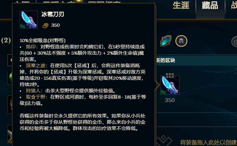Image resolution: width=237 pixels, height=146 pixels.
Task: Open the partially visible tab right of 藏品
Action: (234, 5)
